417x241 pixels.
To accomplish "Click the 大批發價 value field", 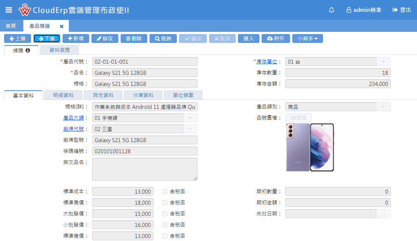I will pos(123,214).
